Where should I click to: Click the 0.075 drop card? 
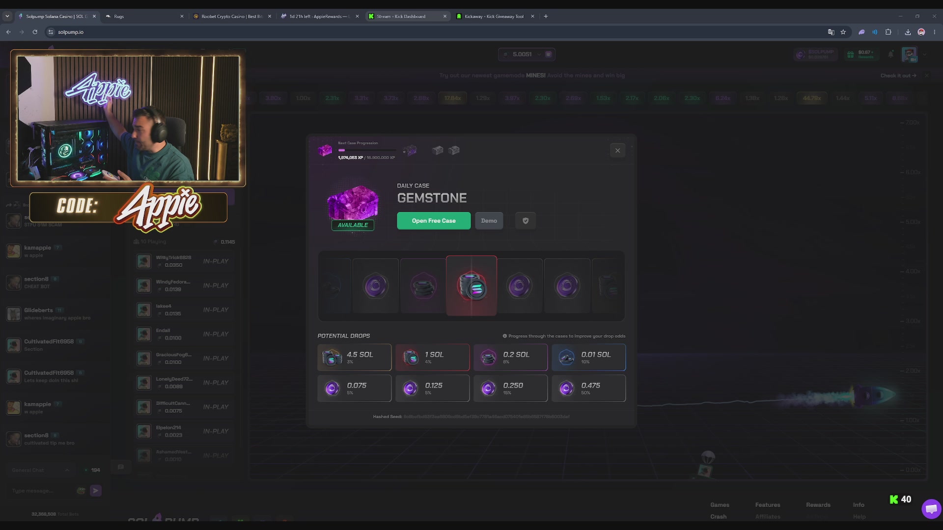click(354, 388)
